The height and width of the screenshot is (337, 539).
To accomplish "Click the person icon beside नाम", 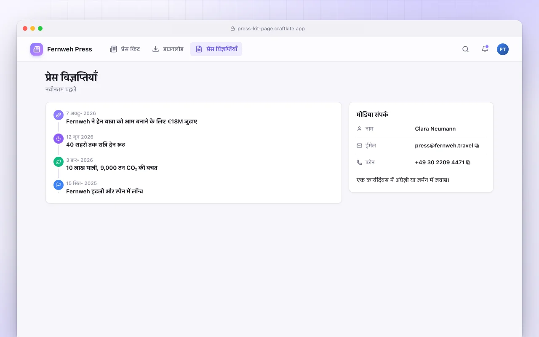I will click(359, 129).
